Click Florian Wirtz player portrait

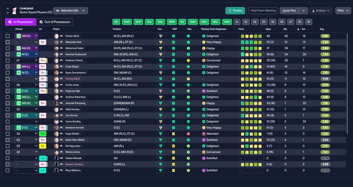click(57, 36)
